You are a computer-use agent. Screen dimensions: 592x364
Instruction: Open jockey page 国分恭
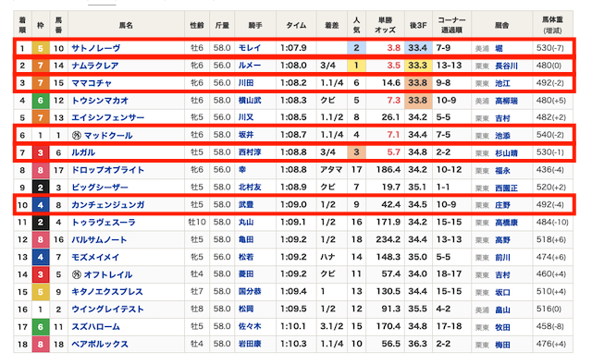(250, 292)
